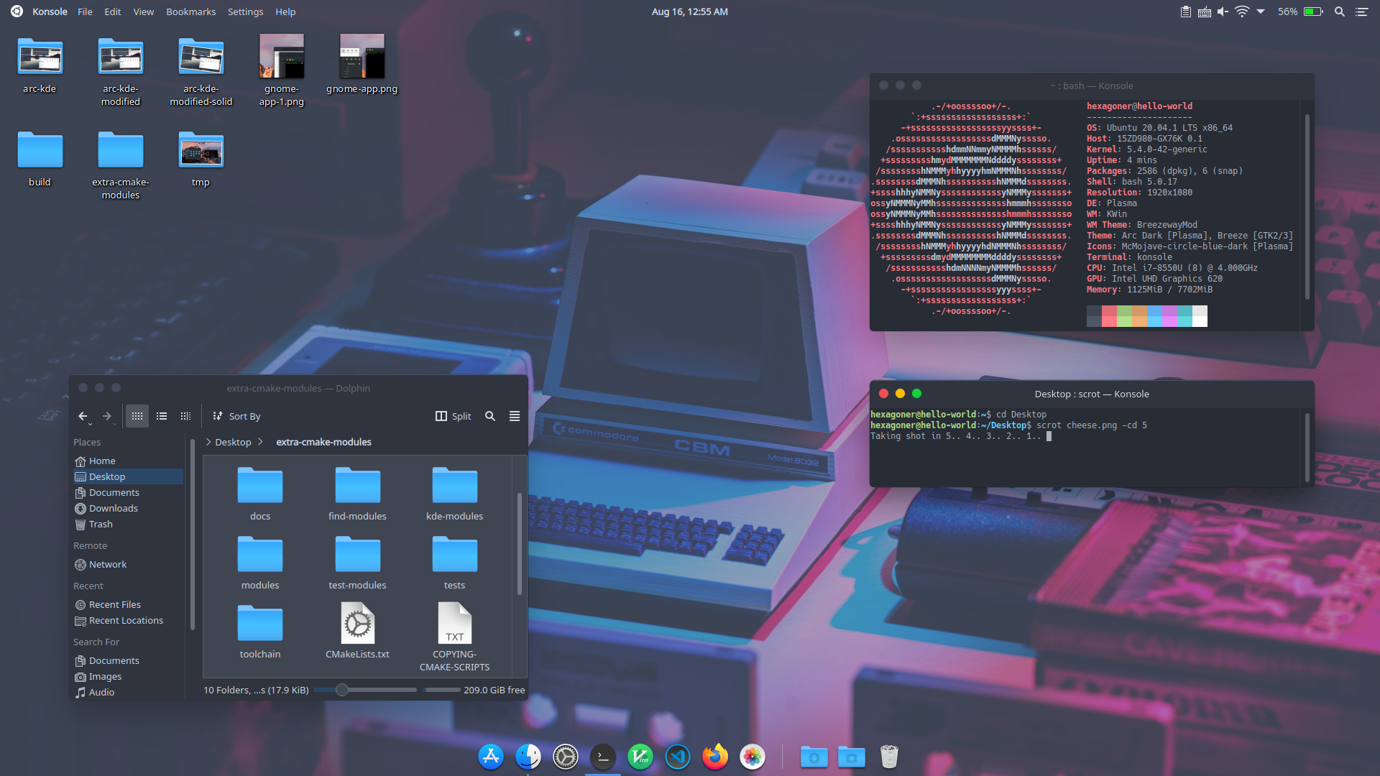Open Network under Remote
Viewport: 1380px width, 776px height.
tap(128, 564)
